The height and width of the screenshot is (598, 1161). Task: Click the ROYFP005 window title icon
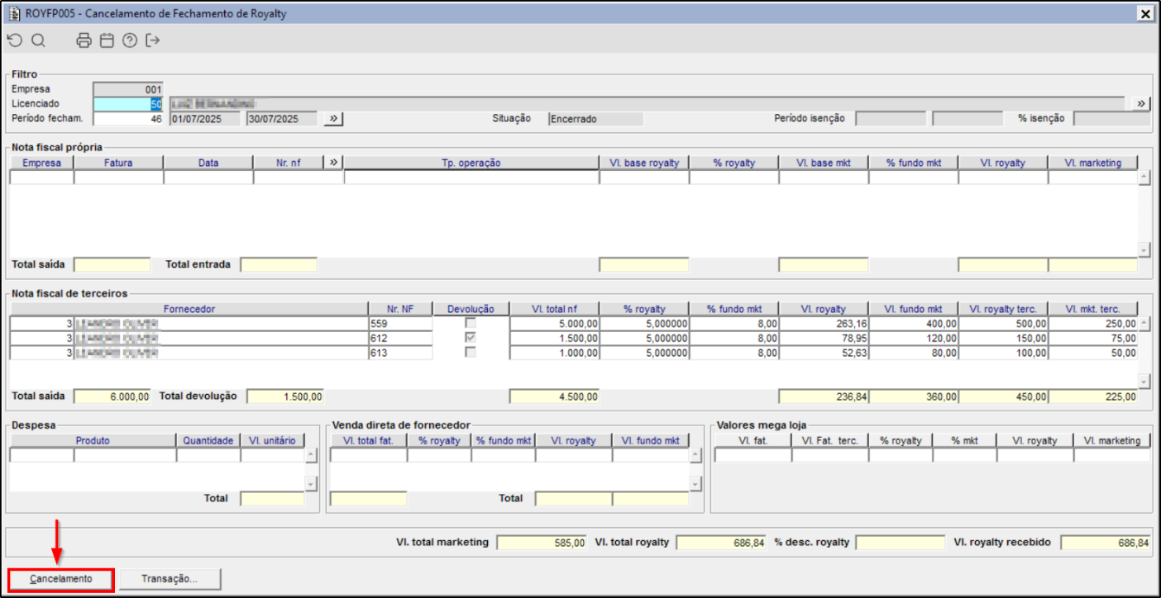(14, 13)
